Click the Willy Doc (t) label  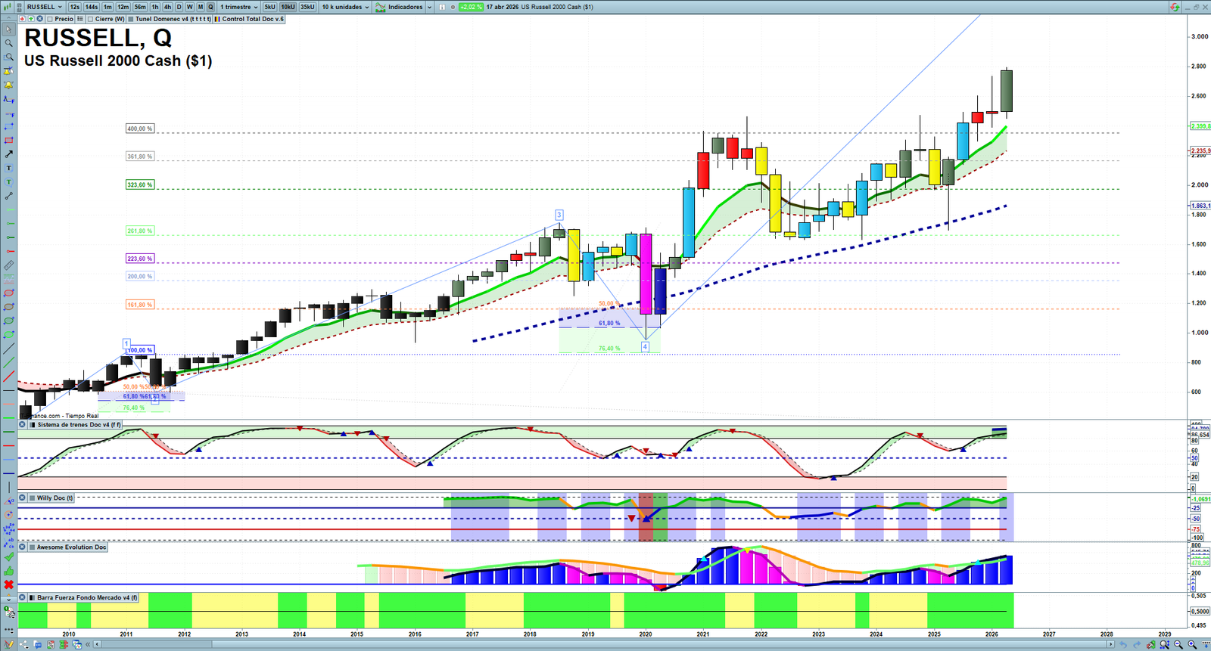click(x=55, y=498)
